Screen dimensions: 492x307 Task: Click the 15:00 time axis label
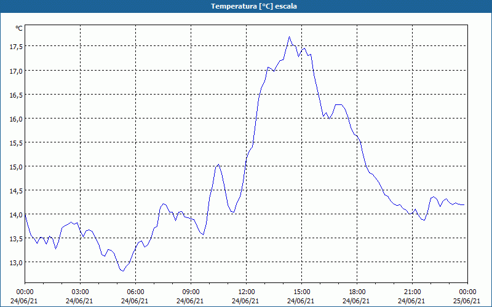302,292
